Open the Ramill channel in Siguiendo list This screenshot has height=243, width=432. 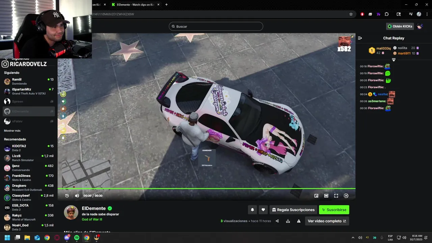pyautogui.click(x=29, y=81)
